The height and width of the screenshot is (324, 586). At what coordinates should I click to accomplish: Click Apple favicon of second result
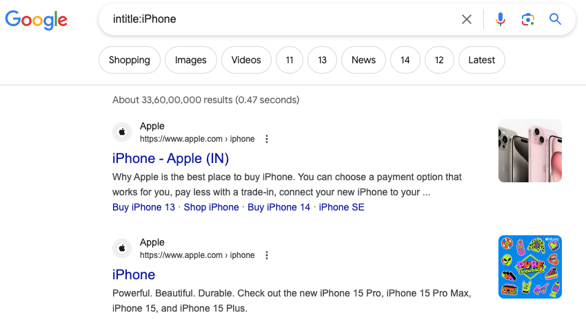pyautogui.click(x=122, y=248)
